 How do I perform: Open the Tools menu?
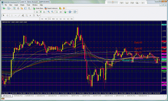click(x=28, y=5)
